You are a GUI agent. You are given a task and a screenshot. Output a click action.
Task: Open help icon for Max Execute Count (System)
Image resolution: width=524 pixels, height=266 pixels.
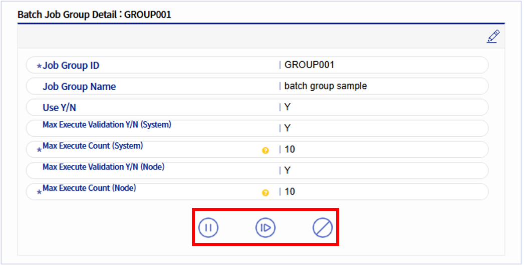point(266,150)
